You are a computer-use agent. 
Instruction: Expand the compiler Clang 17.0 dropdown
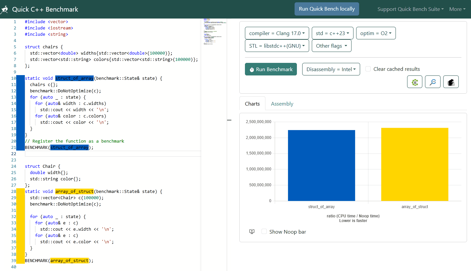tap(277, 33)
